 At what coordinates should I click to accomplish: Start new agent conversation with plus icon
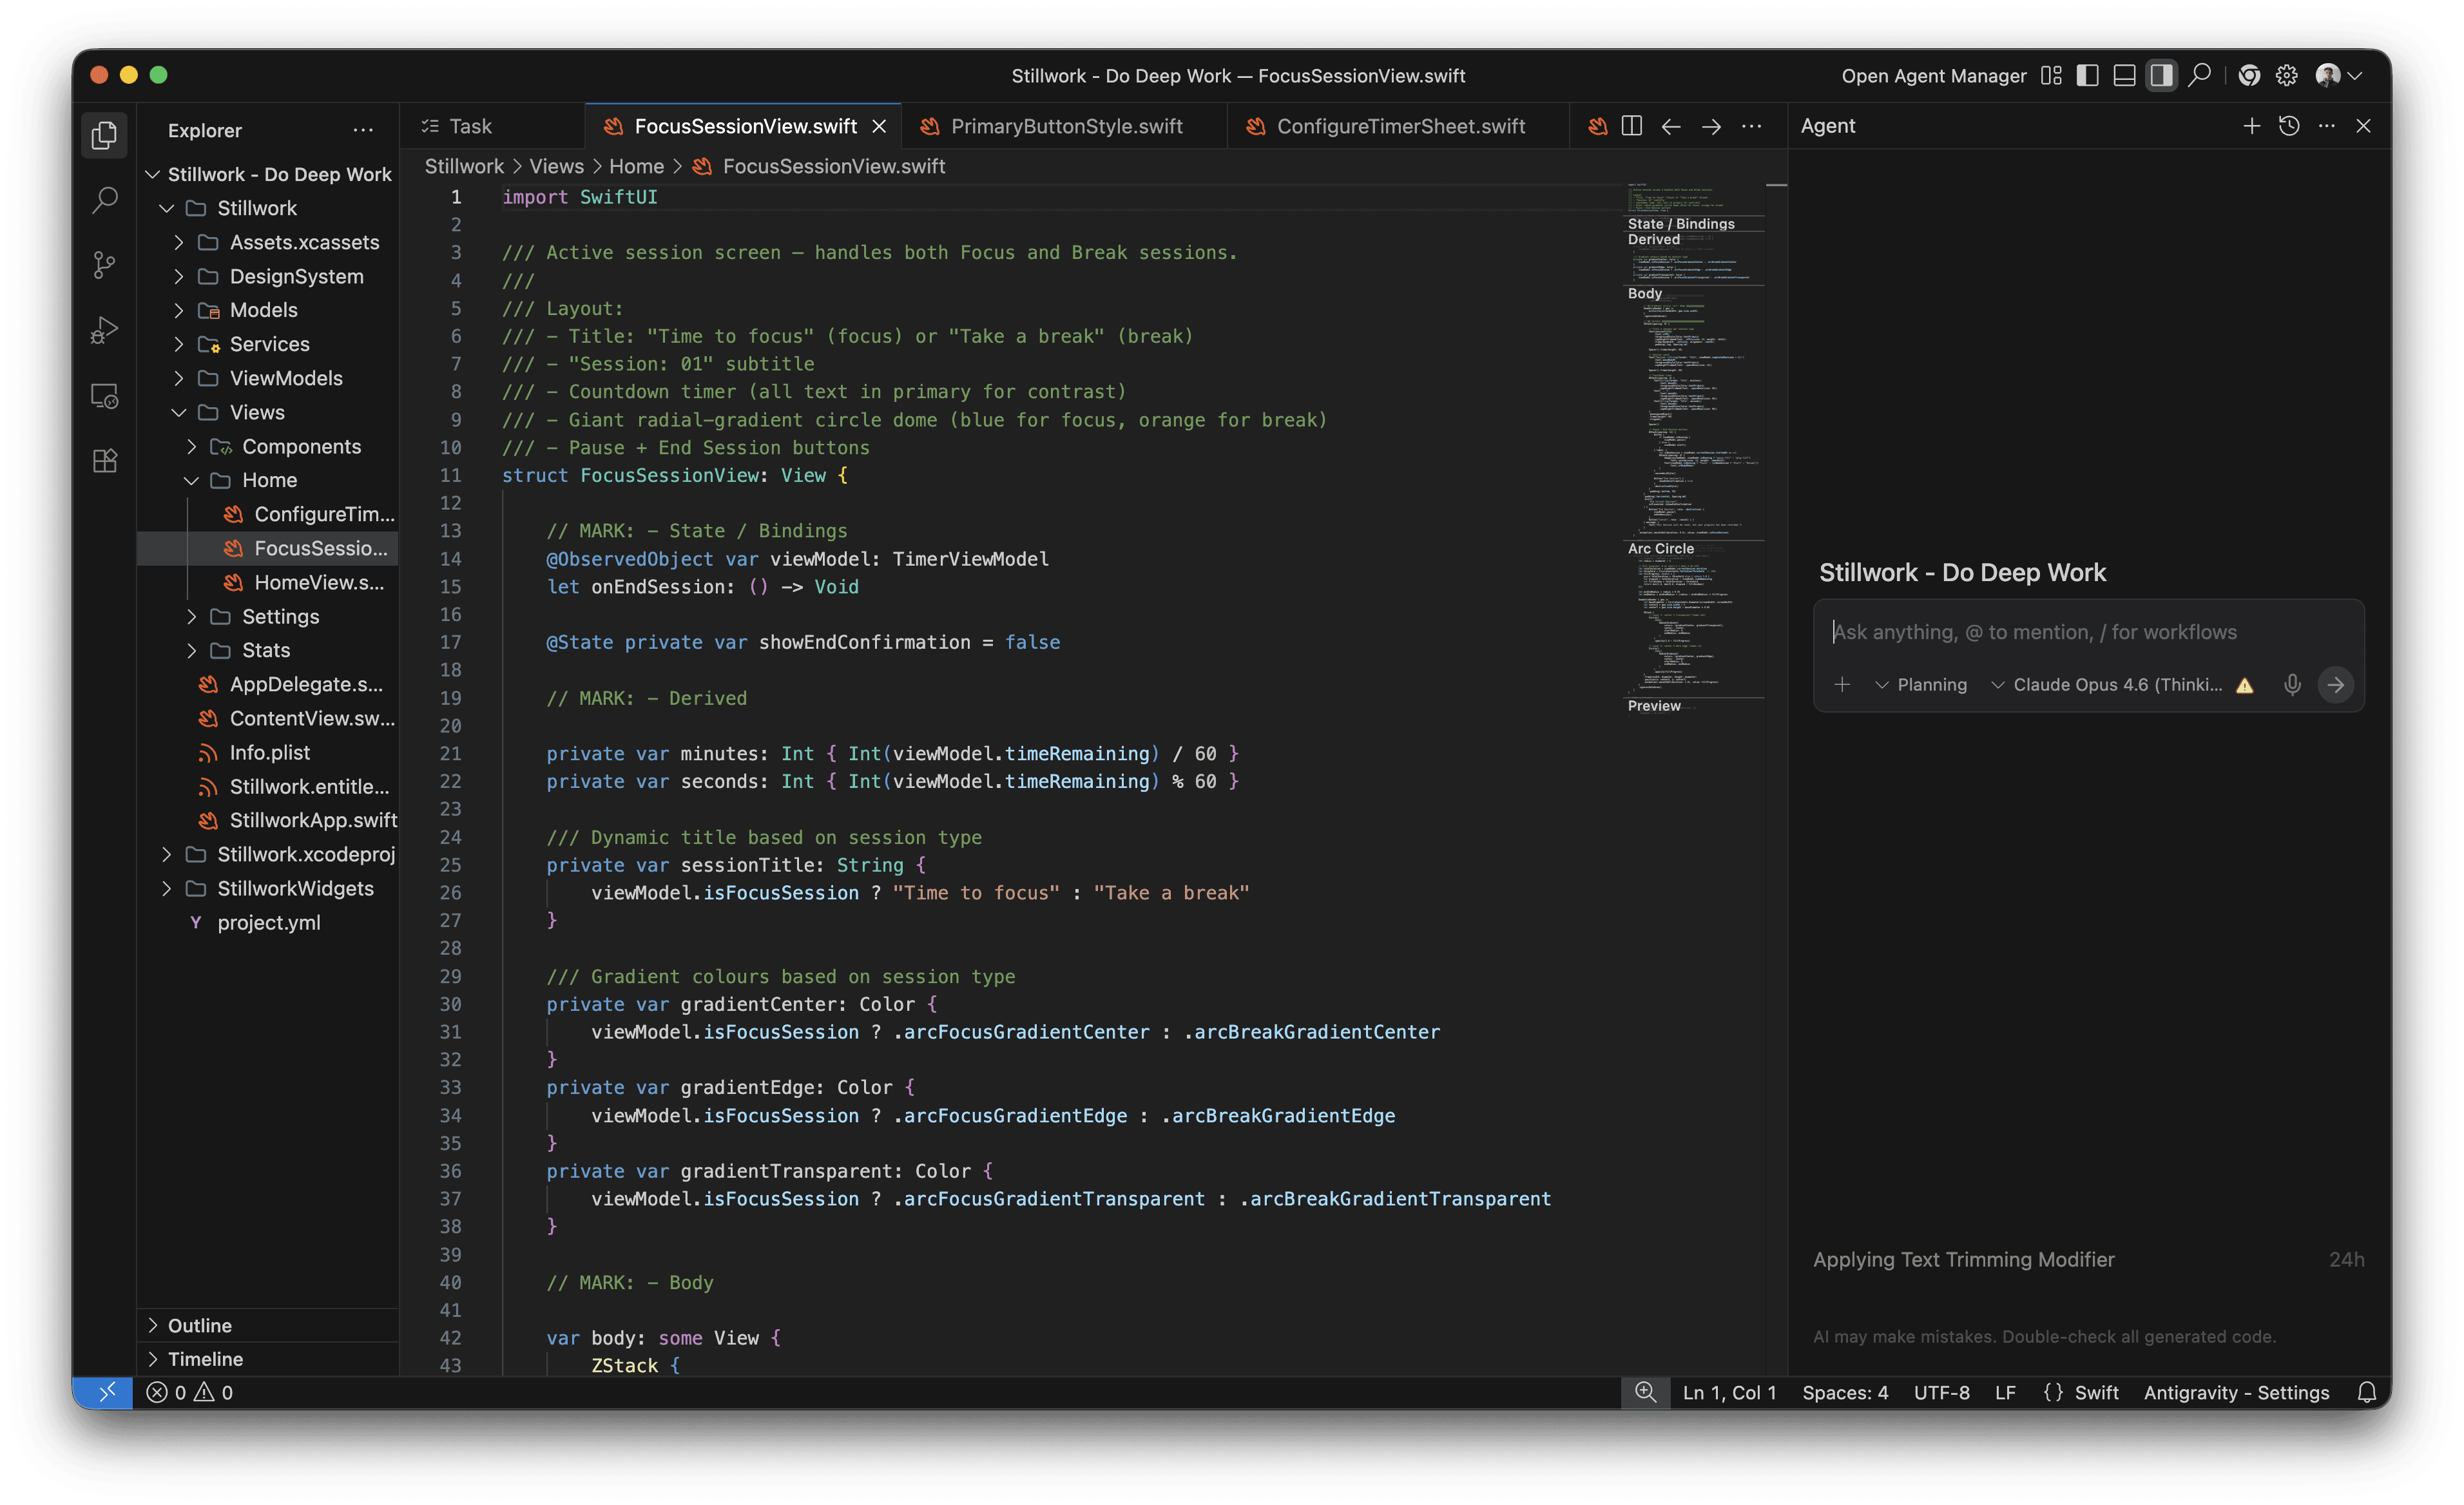click(2251, 126)
